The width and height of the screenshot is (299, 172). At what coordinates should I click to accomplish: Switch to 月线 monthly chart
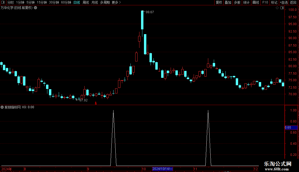(x=94, y=2)
